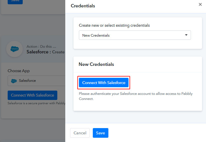
Task: Click Connect With Salesforce in Credentials panel
Action: 104,83
